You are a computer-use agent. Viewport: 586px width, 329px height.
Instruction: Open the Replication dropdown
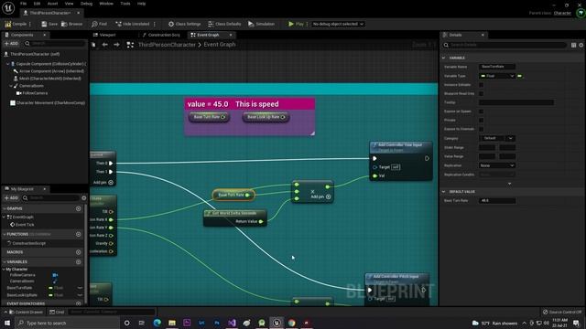pyautogui.click(x=497, y=165)
